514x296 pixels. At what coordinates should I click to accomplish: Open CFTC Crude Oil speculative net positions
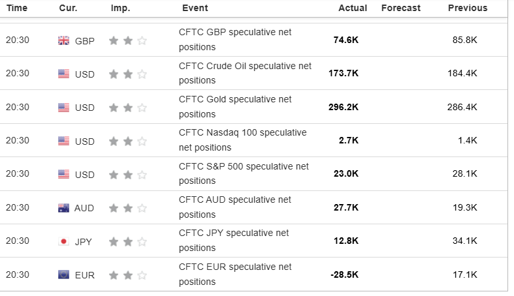click(245, 73)
